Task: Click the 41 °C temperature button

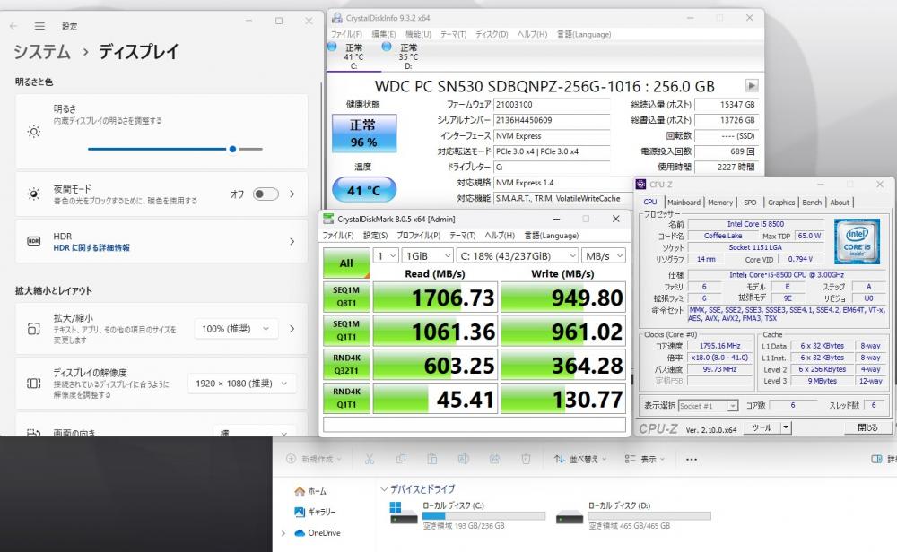Action: coord(364,190)
